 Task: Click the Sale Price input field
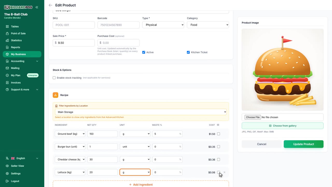pos(74,43)
